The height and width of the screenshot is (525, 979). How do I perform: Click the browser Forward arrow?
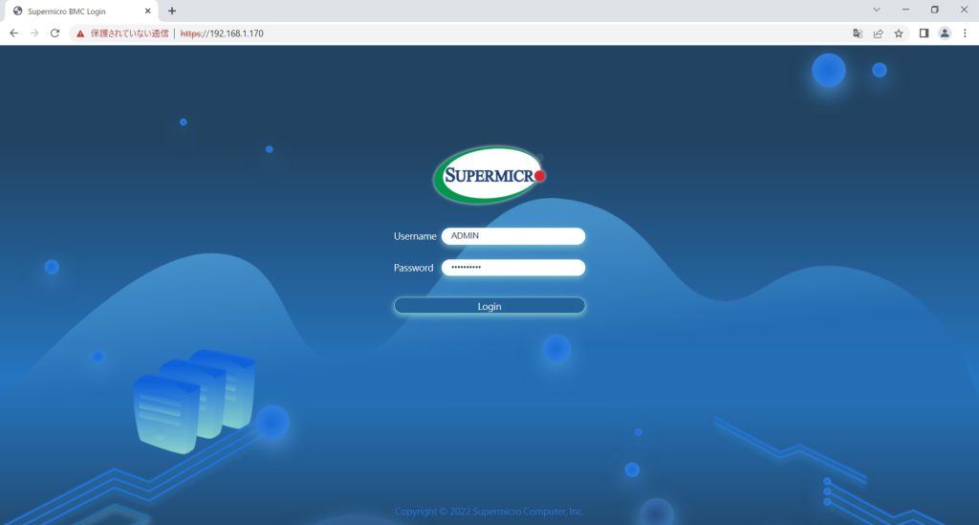coord(34,33)
